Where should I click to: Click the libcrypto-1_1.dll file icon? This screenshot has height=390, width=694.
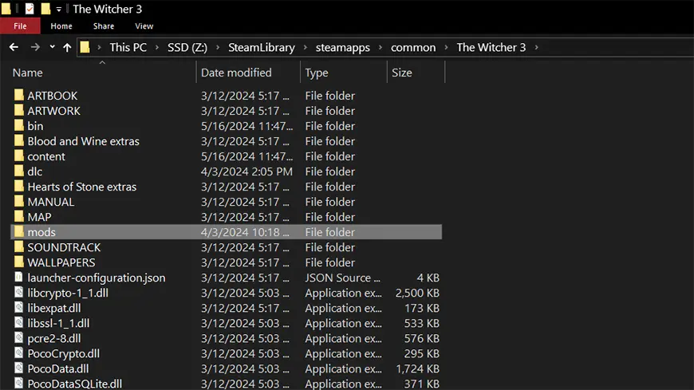point(20,293)
